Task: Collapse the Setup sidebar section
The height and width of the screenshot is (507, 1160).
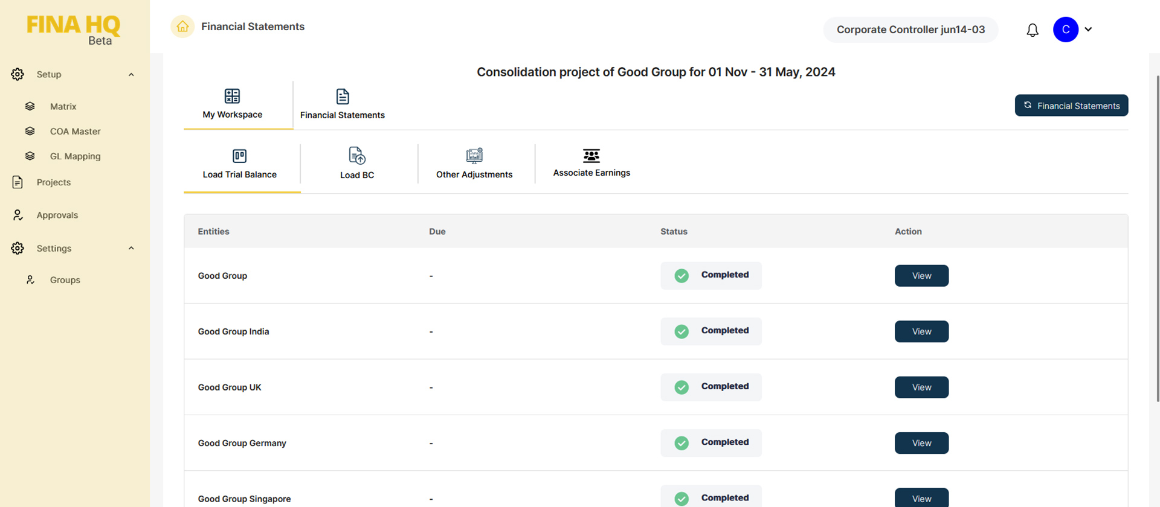Action: (131, 75)
